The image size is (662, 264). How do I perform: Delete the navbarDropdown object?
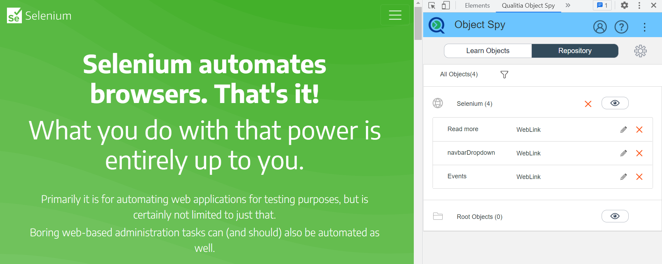(x=639, y=153)
